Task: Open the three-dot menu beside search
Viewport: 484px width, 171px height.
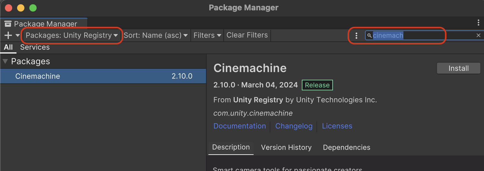Action: 356,36
